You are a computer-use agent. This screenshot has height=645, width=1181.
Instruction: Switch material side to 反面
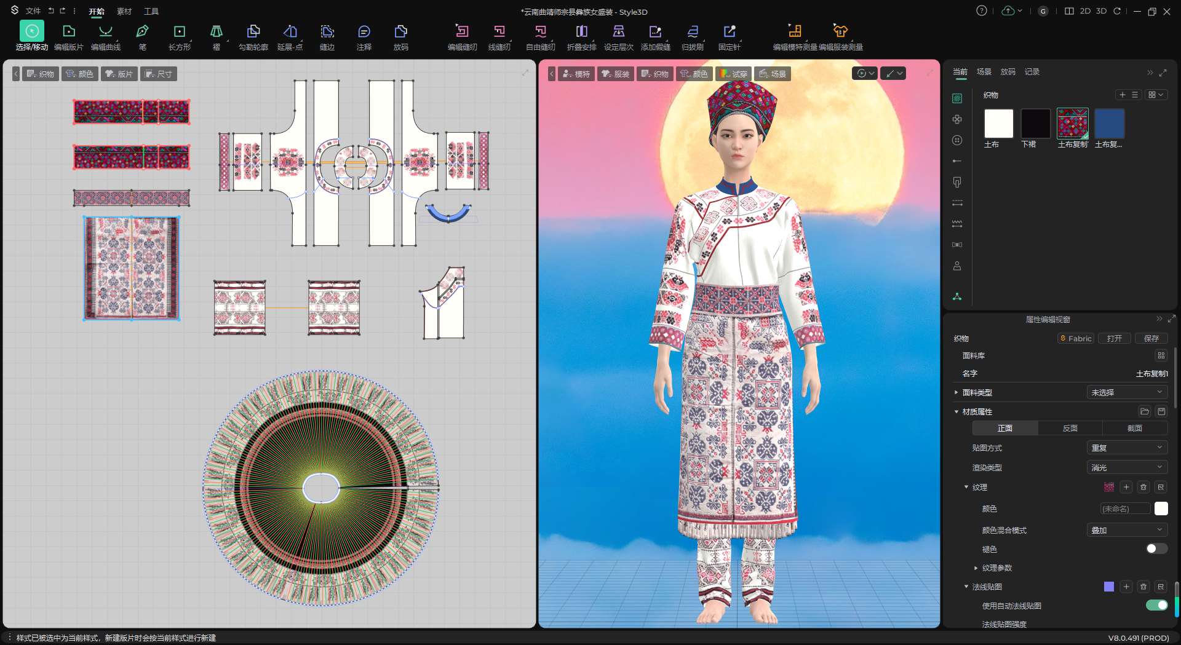tap(1070, 428)
